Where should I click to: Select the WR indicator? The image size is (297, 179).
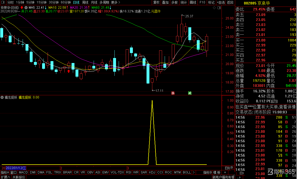[x=136, y=172]
